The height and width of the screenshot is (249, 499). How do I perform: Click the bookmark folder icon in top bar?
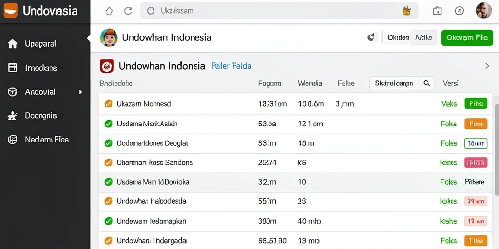[x=437, y=11]
